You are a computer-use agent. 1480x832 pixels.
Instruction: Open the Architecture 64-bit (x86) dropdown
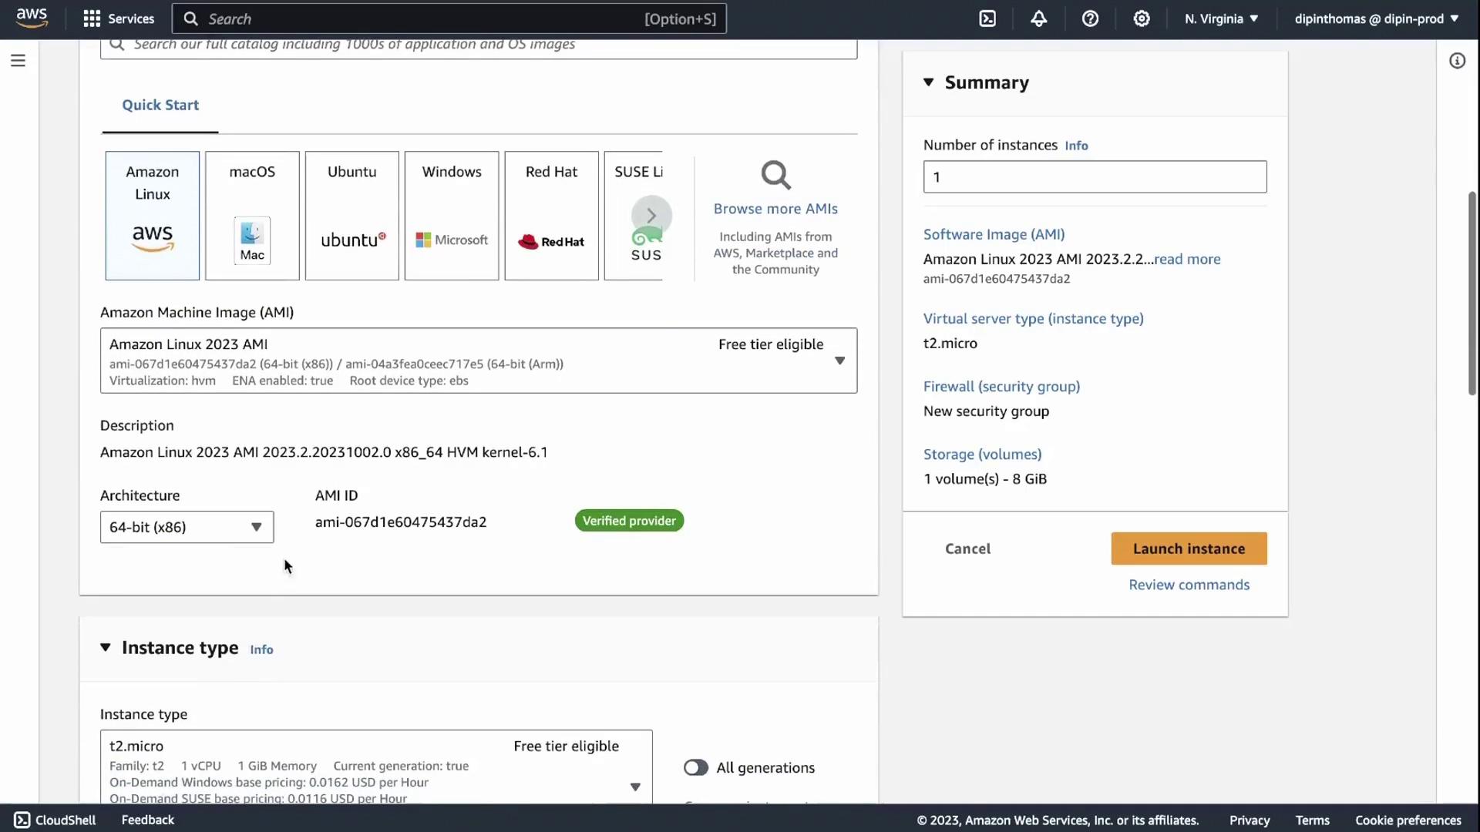(187, 527)
